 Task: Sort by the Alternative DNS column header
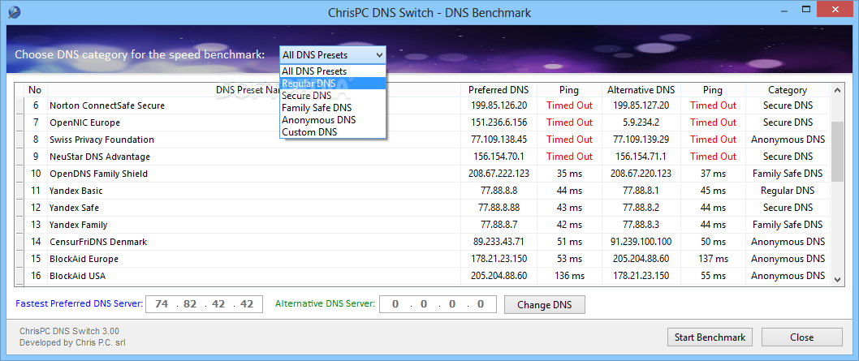click(641, 90)
